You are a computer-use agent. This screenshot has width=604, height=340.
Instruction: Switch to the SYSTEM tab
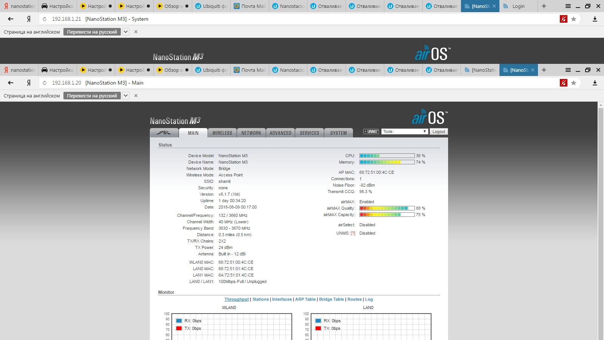click(339, 133)
